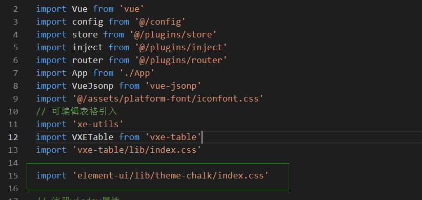Click the VXETable identifier on line 12
422x200 pixels.
point(93,137)
